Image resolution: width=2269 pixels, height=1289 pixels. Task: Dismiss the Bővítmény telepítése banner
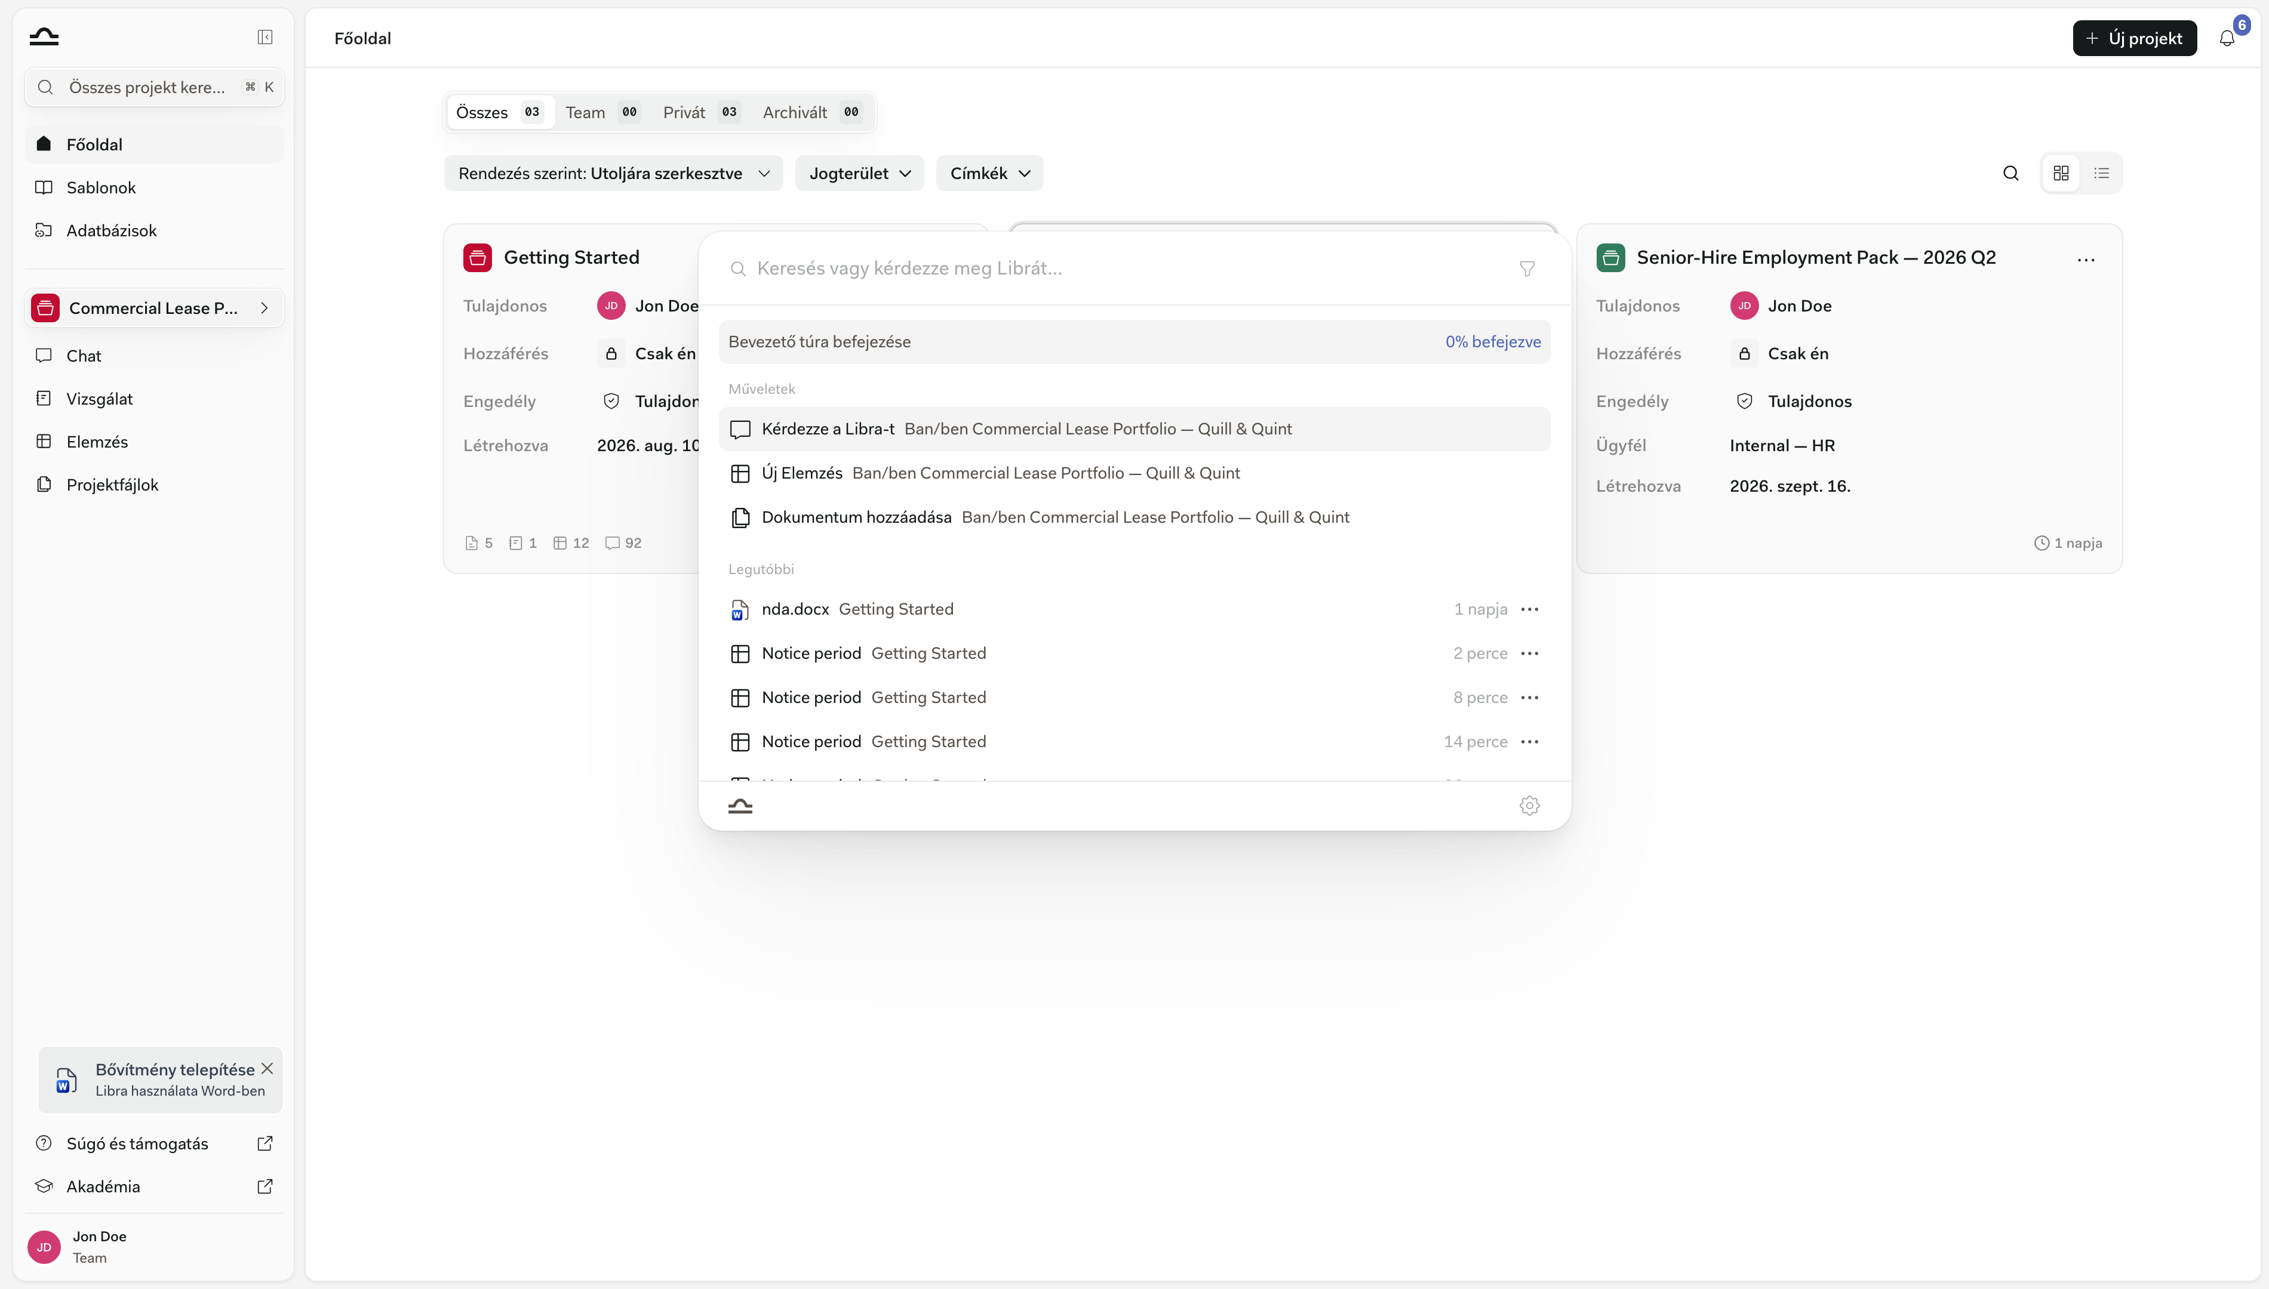point(266,1069)
